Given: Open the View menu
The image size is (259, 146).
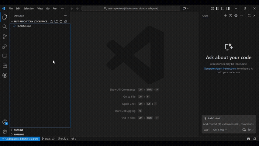Looking at the screenshot, I should pos(40,9).
